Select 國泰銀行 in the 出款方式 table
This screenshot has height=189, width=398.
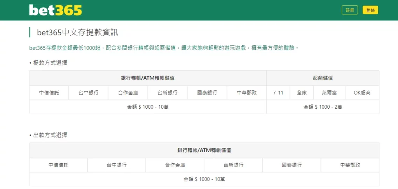point(292,165)
